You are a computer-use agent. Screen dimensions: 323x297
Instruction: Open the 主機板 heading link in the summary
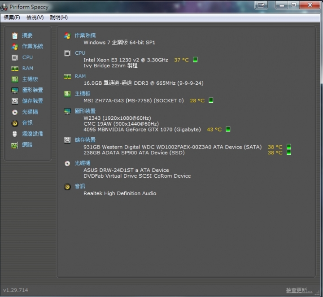tap(83, 93)
